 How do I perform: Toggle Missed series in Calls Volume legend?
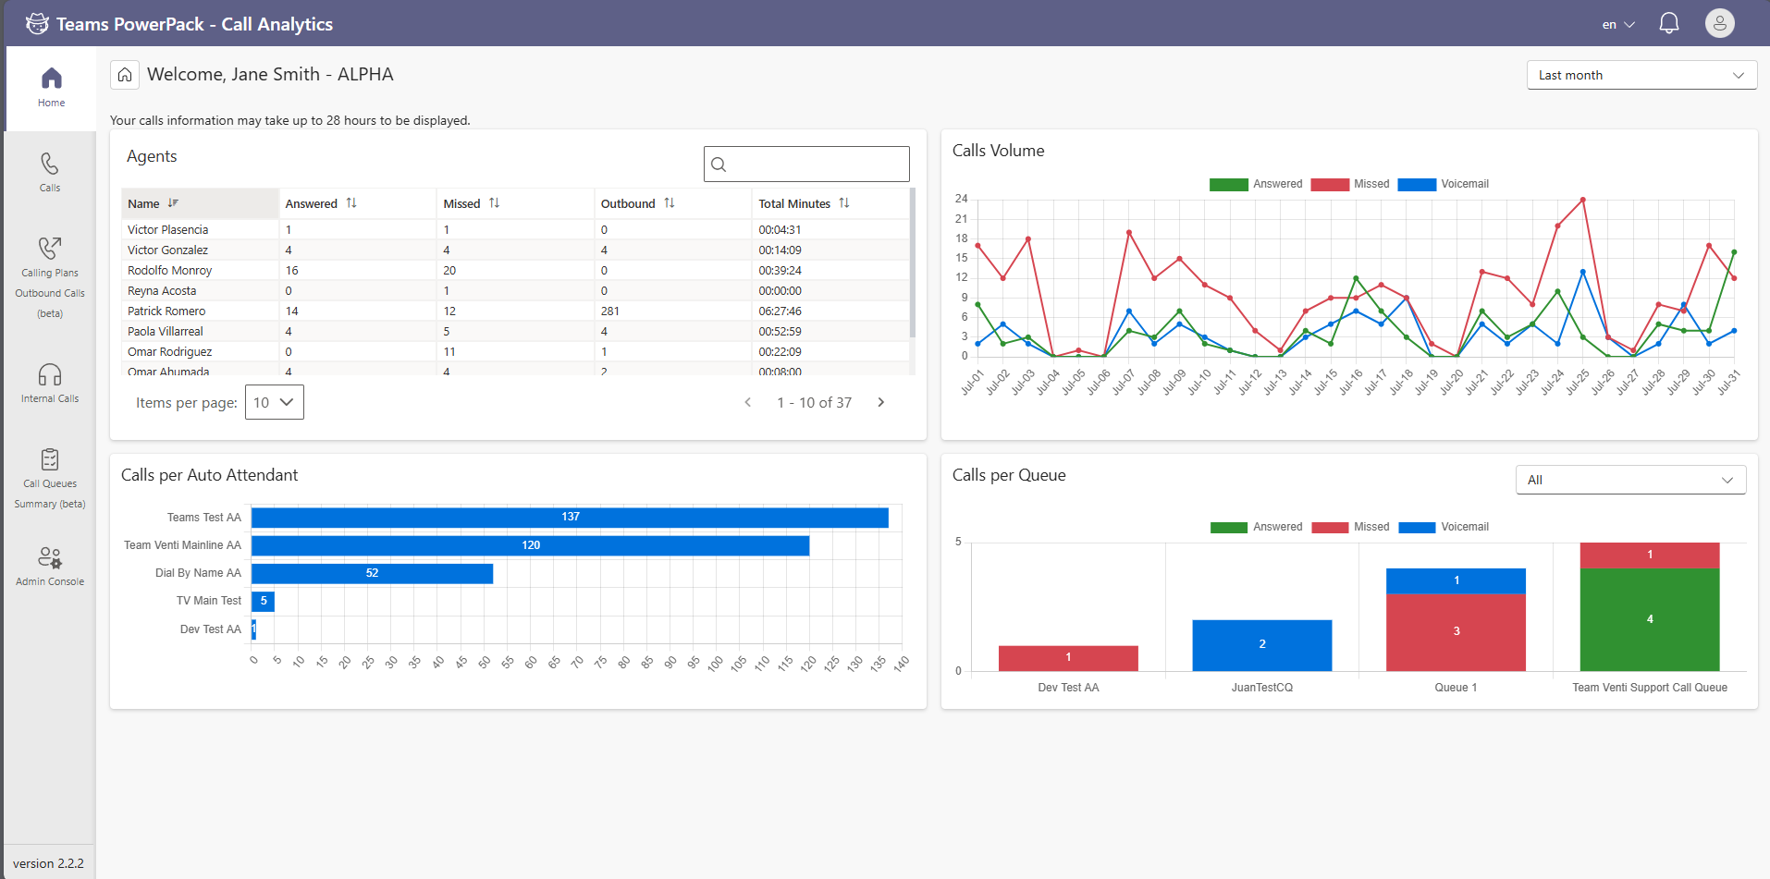pyautogui.click(x=1350, y=184)
